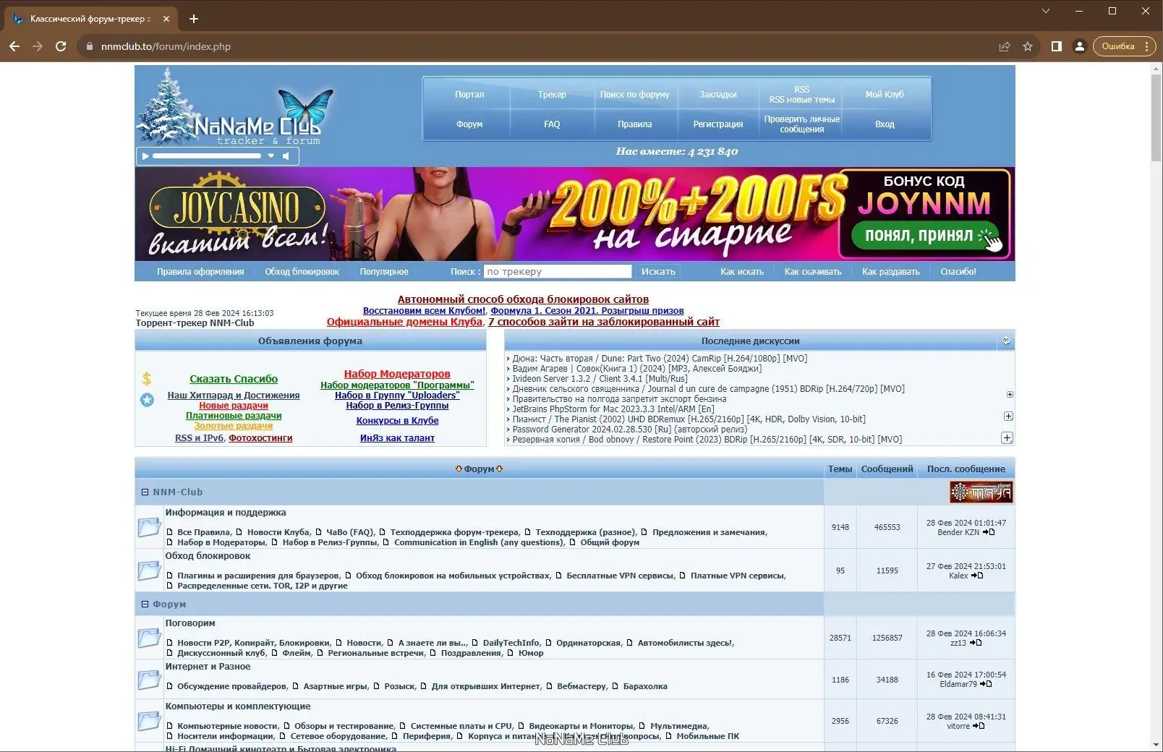Click the dollar sign icon near Сказать Спасибо
Viewport: 1163px width, 752px height.
tap(148, 377)
